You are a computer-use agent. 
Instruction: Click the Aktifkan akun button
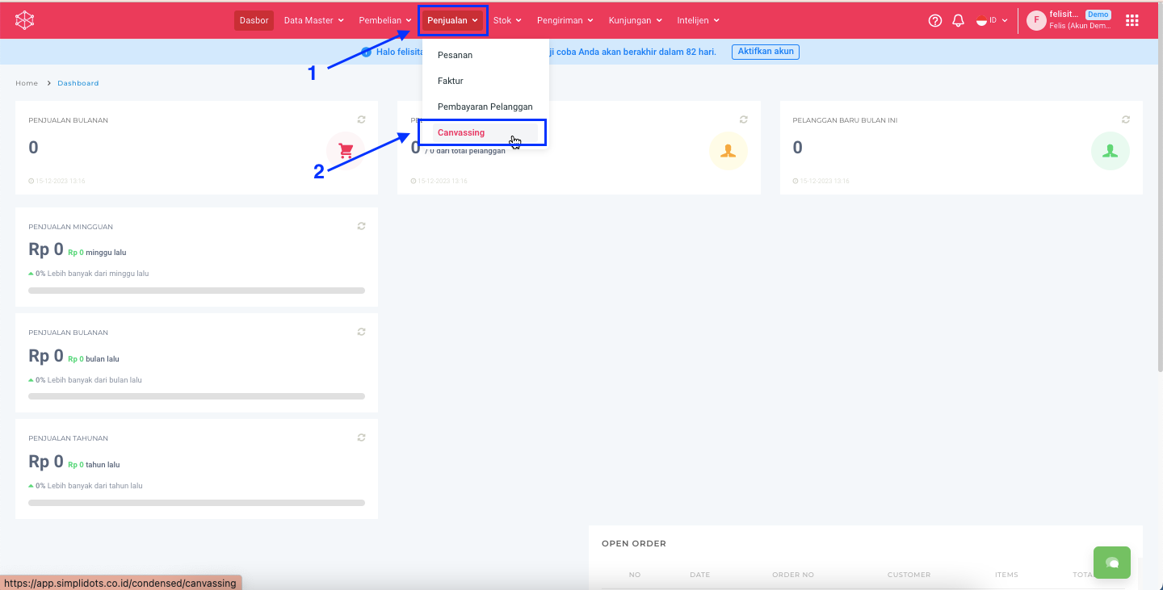pyautogui.click(x=765, y=52)
